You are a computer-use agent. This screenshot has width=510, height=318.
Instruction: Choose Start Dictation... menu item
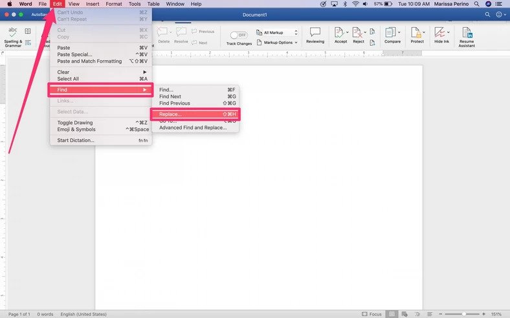[101, 140]
